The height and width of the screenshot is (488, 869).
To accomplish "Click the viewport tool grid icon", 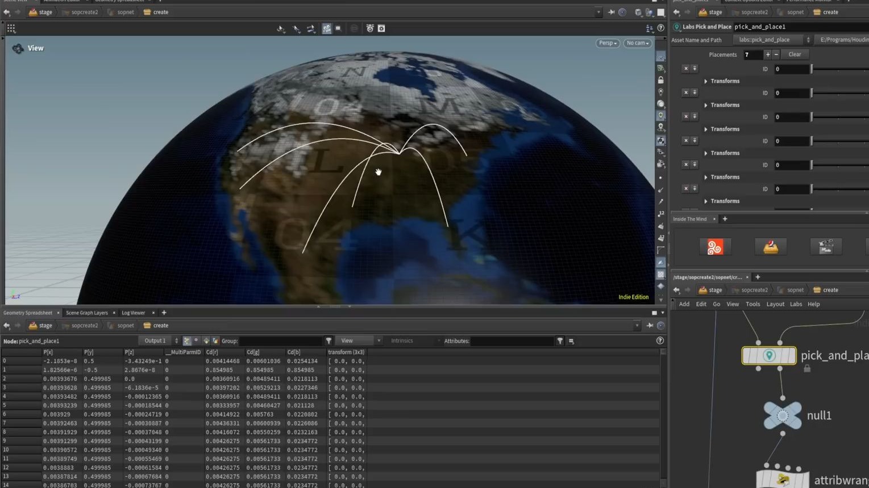I will pos(11,28).
